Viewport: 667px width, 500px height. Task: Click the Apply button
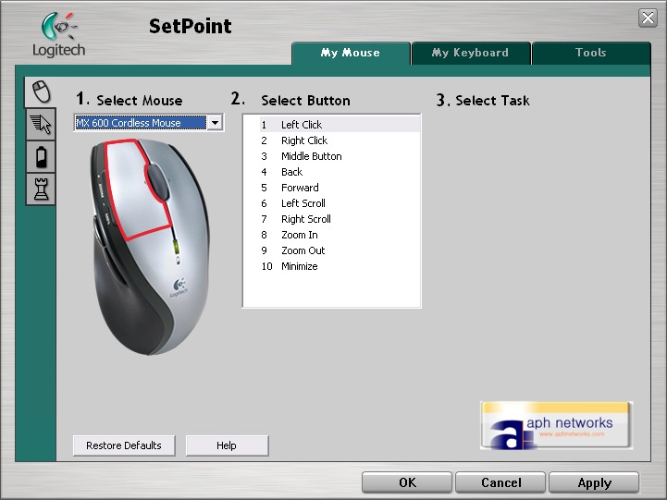click(x=594, y=482)
